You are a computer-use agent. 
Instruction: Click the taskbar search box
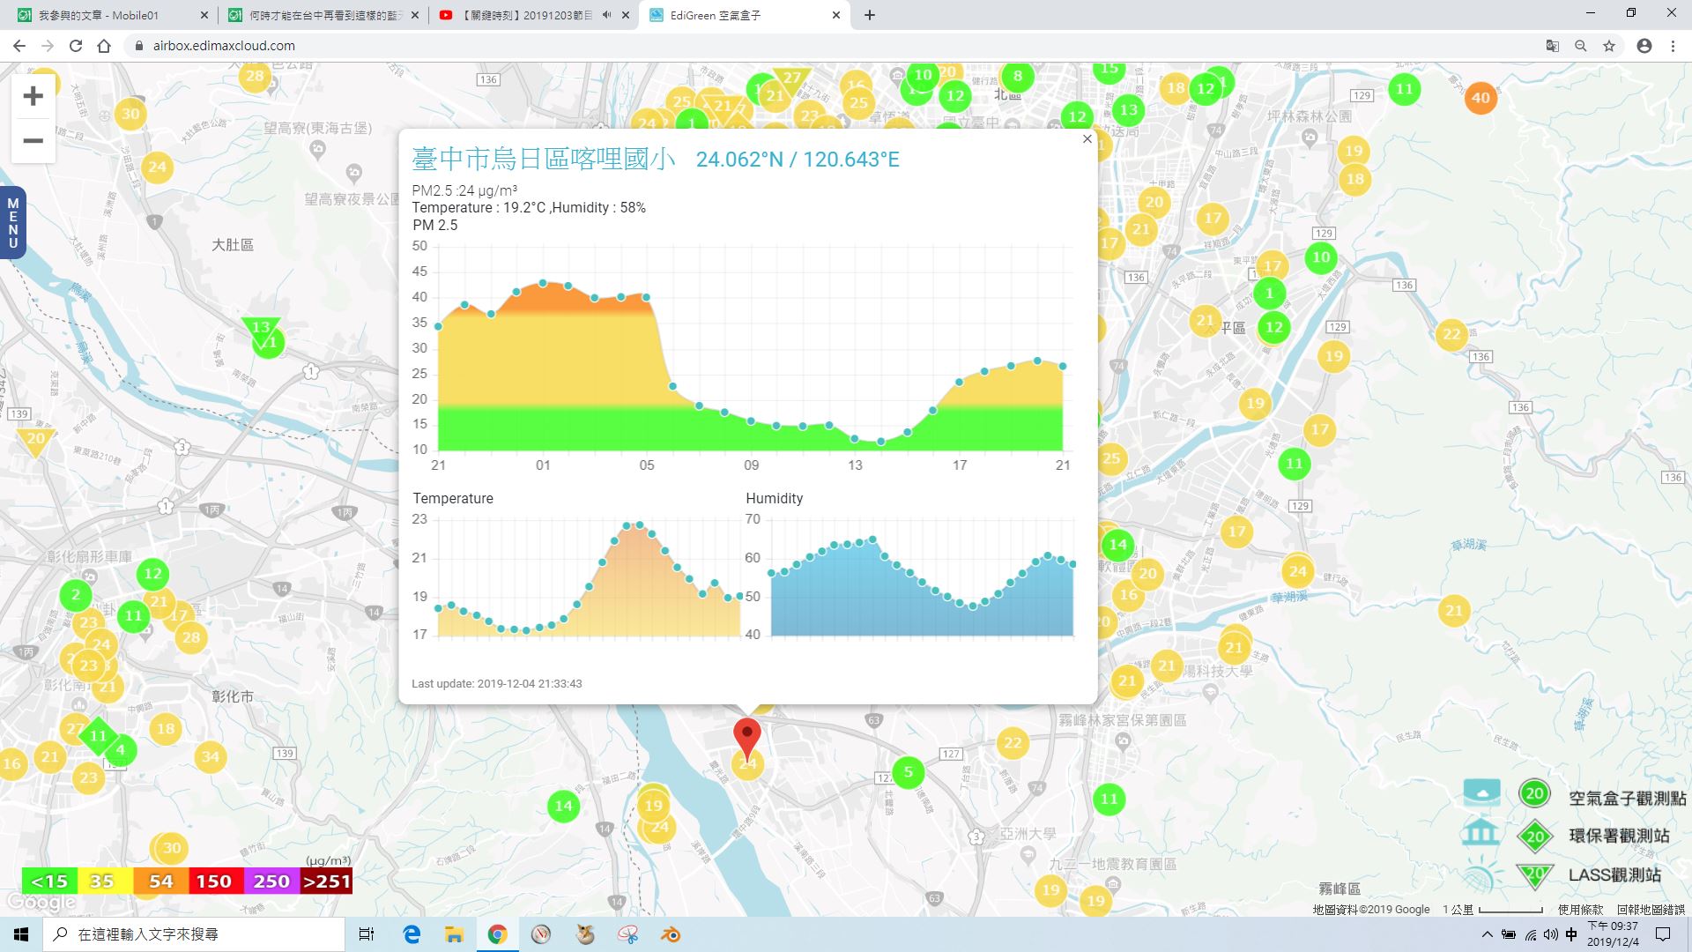coord(194,934)
